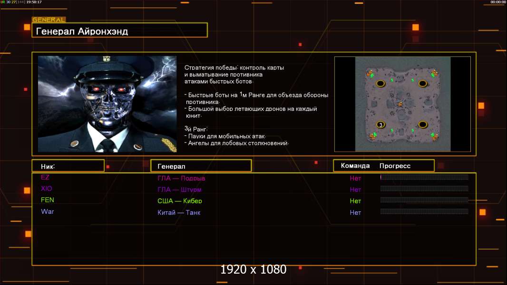Click 'Китай — Танк' general entry

[179, 212]
